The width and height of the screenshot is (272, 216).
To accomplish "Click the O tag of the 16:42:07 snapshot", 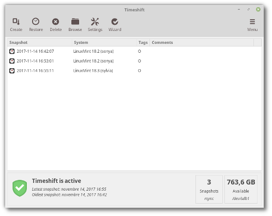I will pyautogui.click(x=139, y=51).
